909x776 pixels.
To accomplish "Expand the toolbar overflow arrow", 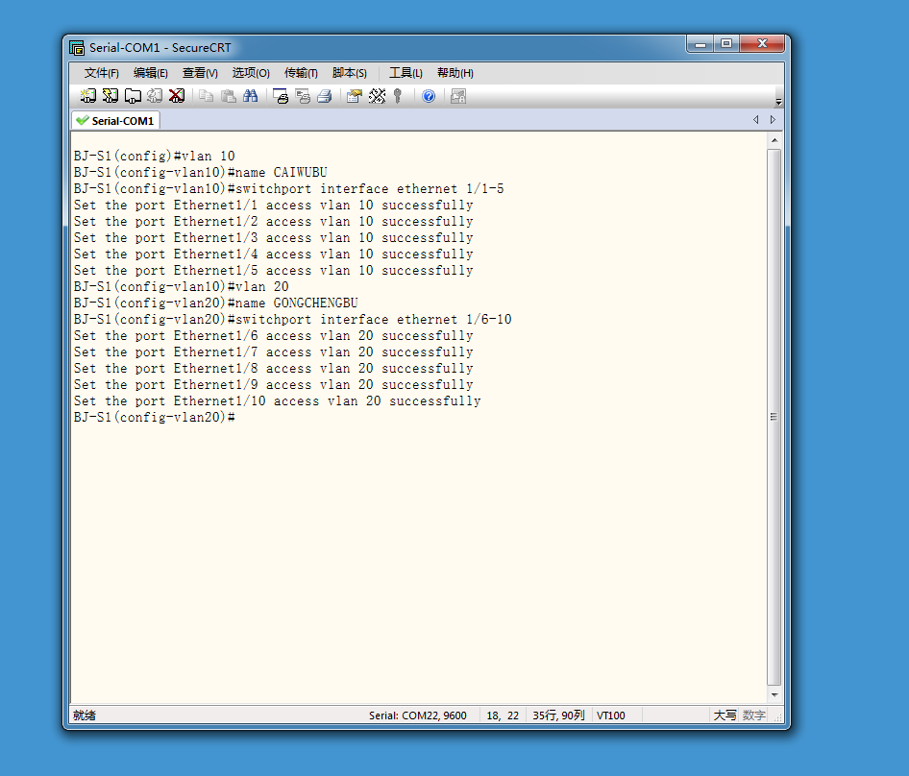I will [778, 102].
